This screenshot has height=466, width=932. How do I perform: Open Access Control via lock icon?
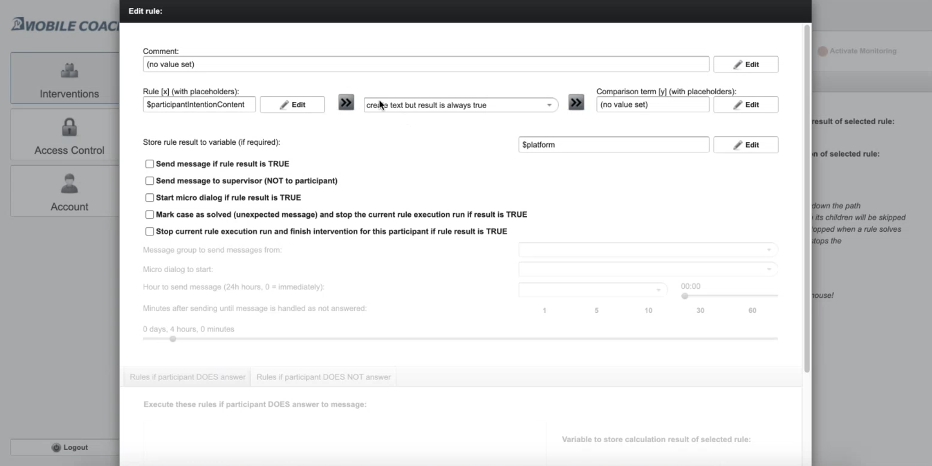pyautogui.click(x=69, y=128)
